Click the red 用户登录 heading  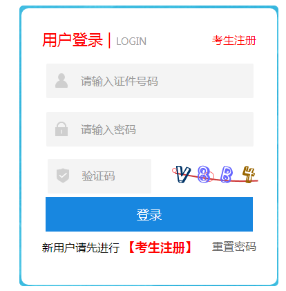(73, 40)
